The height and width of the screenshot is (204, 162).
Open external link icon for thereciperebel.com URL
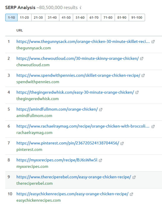pos(134,177)
